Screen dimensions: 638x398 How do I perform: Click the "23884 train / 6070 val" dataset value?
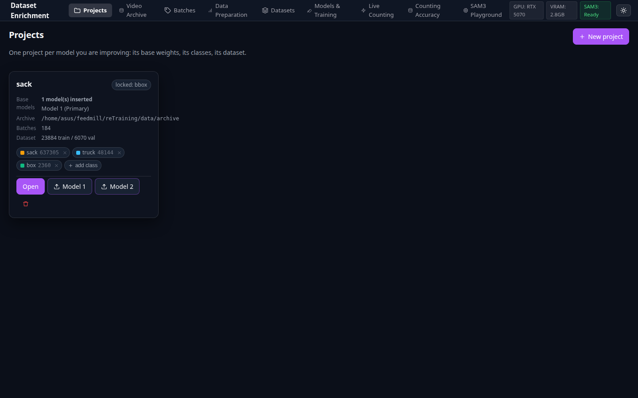[x=68, y=138]
